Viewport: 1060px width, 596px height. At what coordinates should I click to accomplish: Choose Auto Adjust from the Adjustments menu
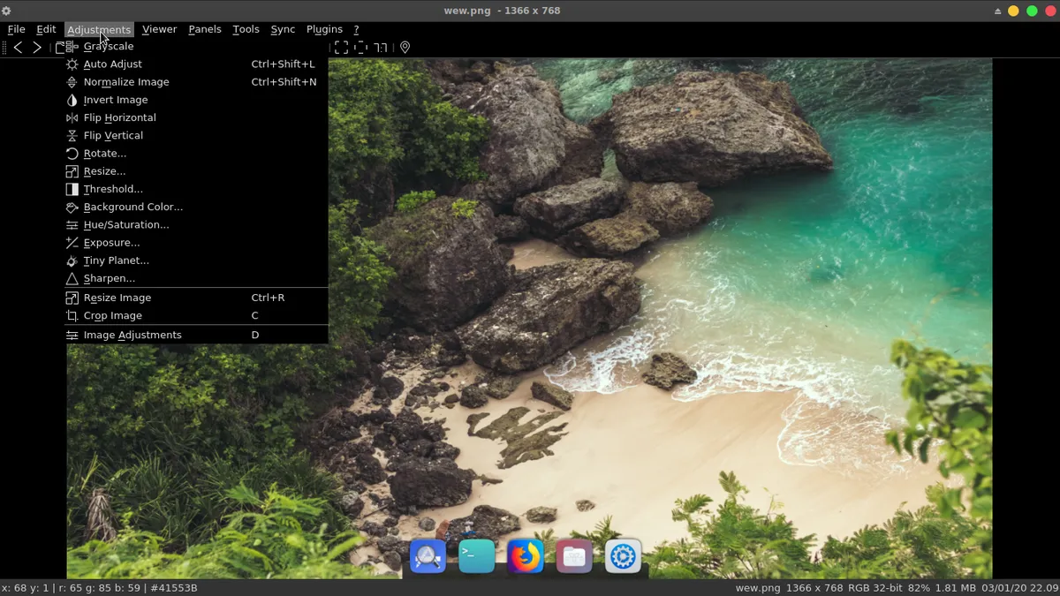pos(112,64)
